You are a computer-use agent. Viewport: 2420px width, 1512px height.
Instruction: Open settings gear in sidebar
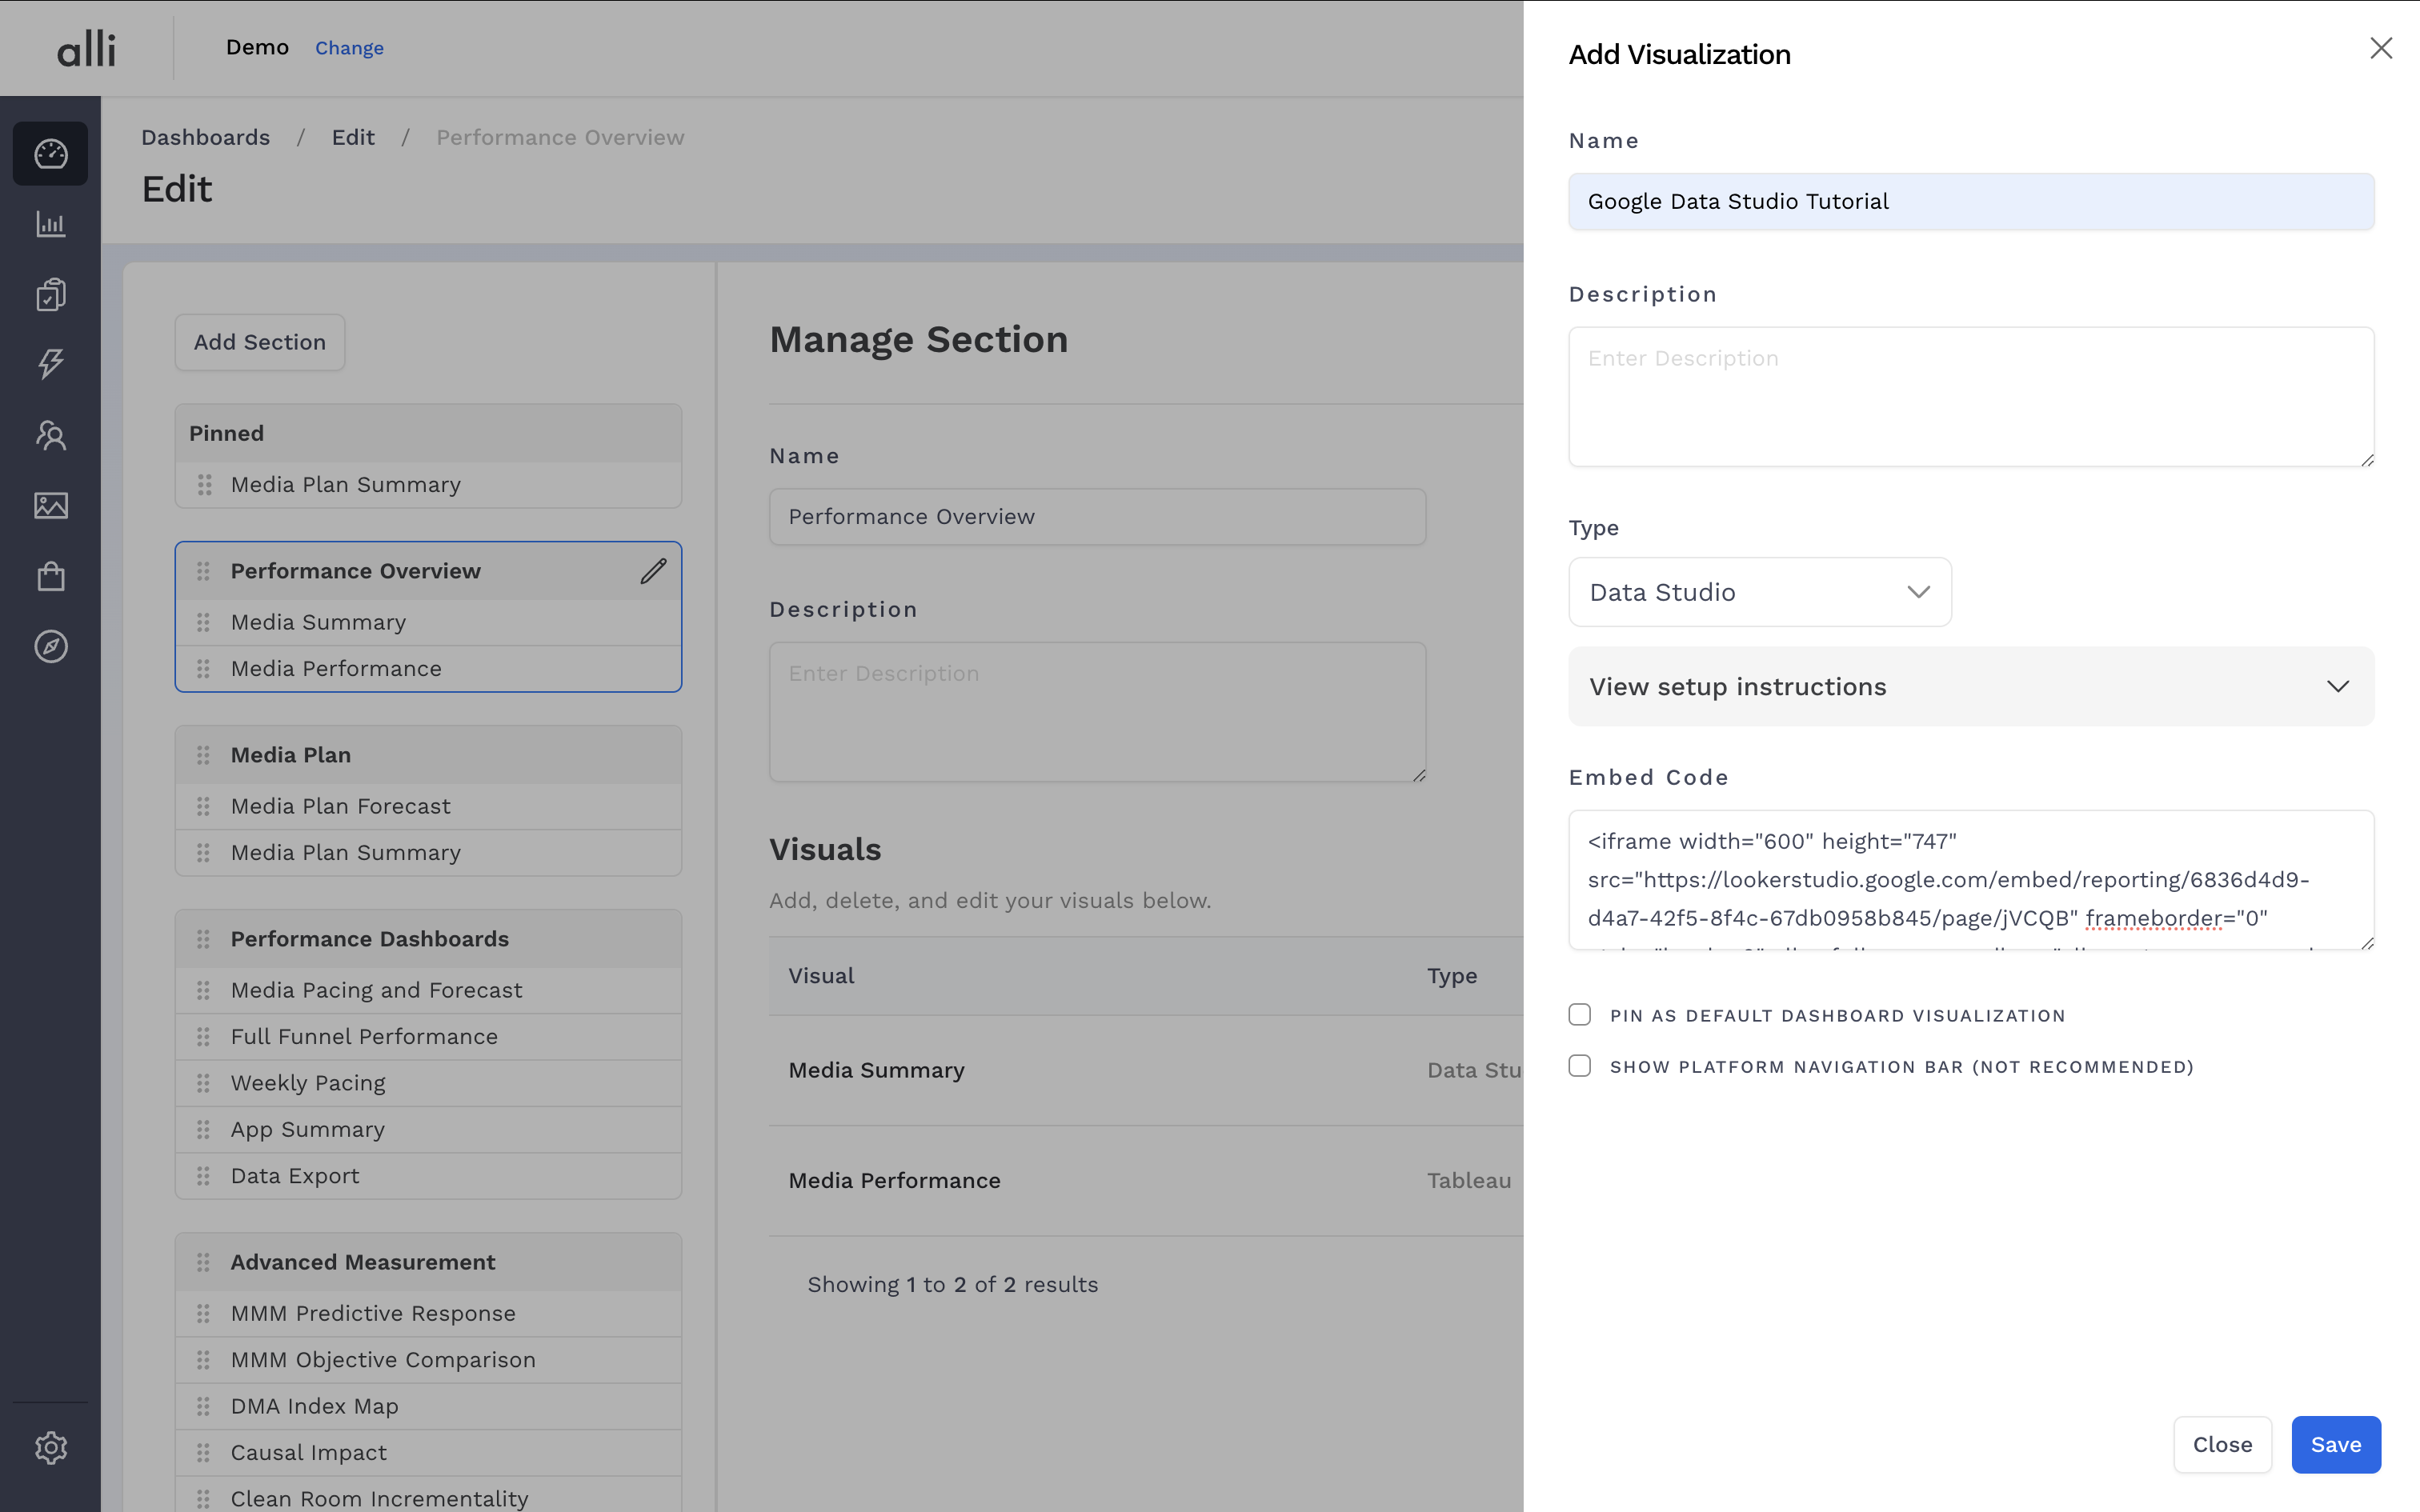(51, 1447)
